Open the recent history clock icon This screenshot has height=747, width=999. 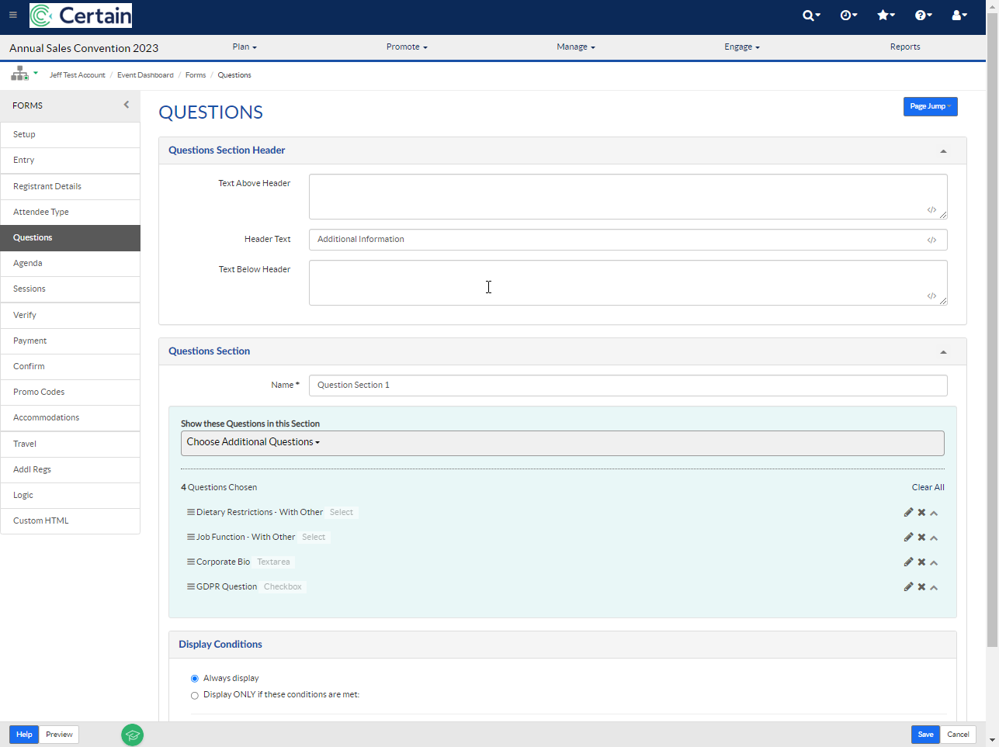tap(848, 16)
